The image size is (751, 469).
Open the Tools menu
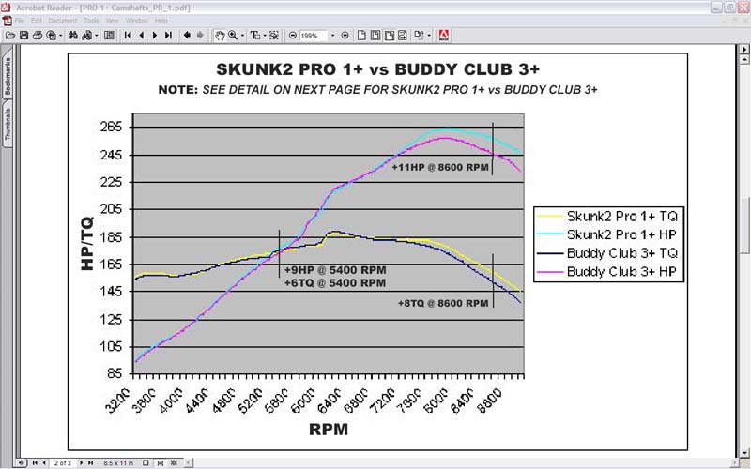pyautogui.click(x=91, y=21)
